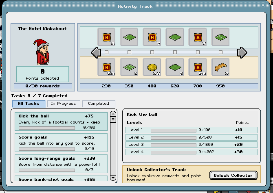273x193 pixels.
Task: Click the Level 2 progress bar
Action: click(174, 138)
